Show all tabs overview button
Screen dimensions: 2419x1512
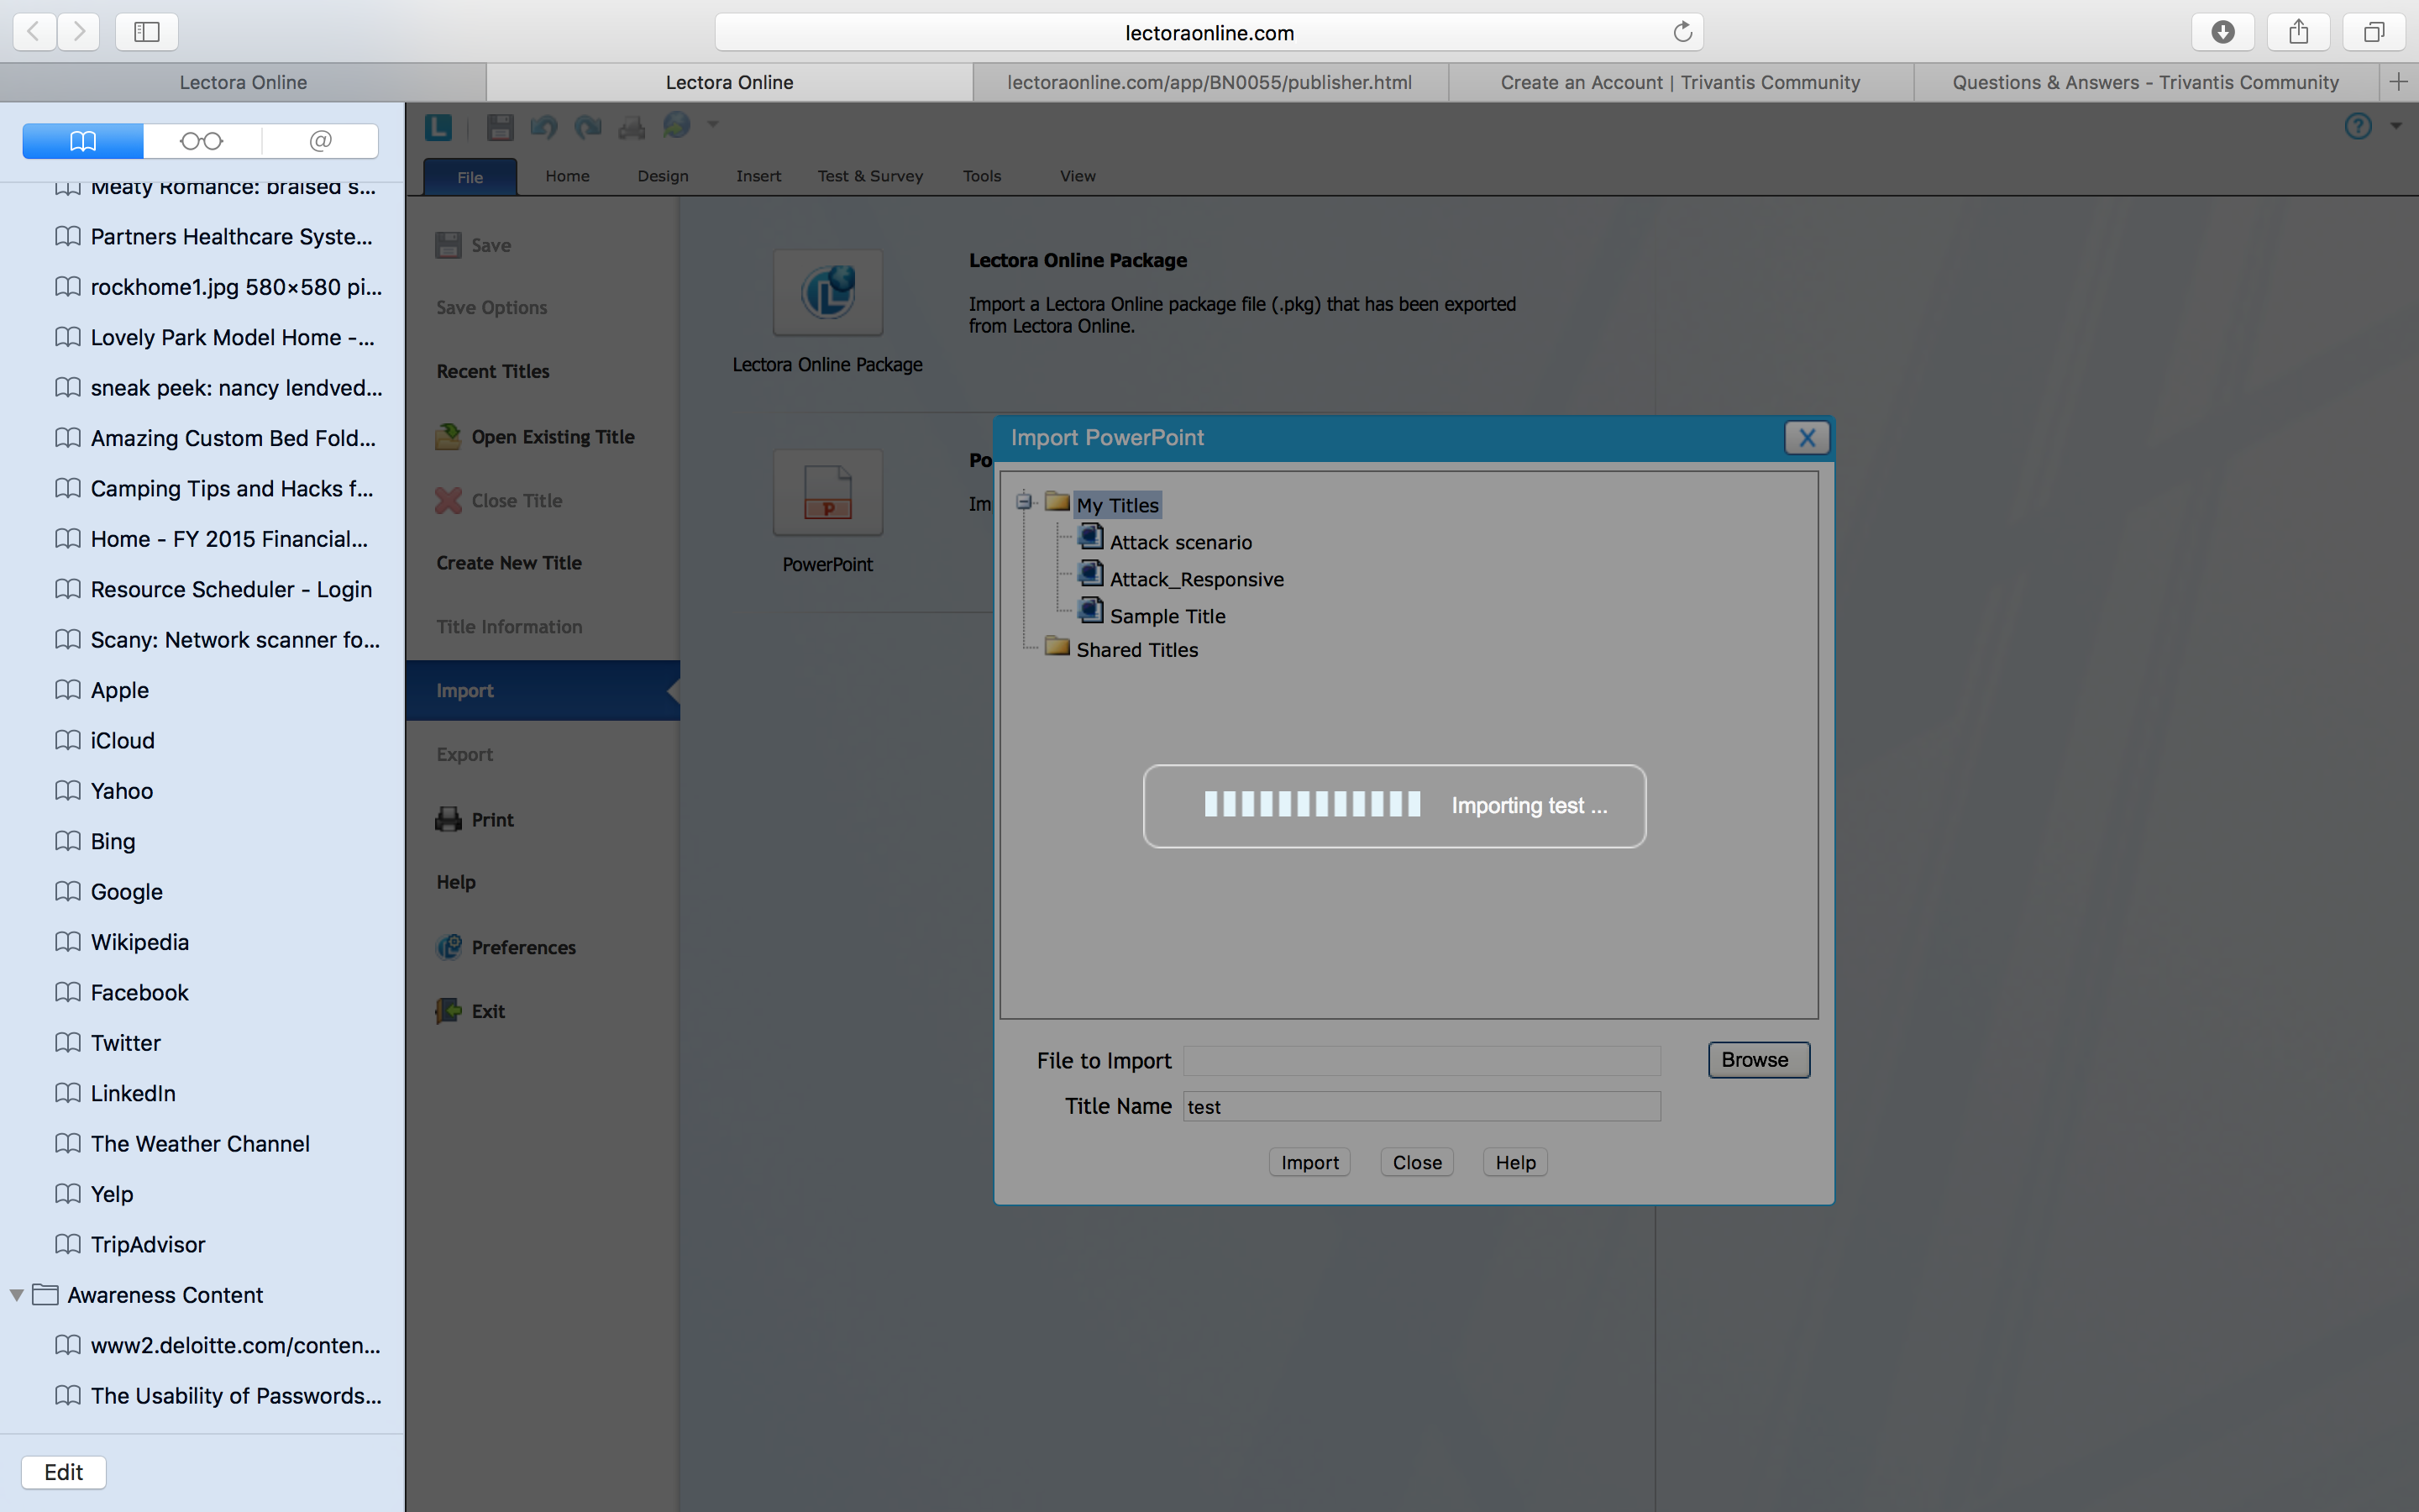[2373, 32]
